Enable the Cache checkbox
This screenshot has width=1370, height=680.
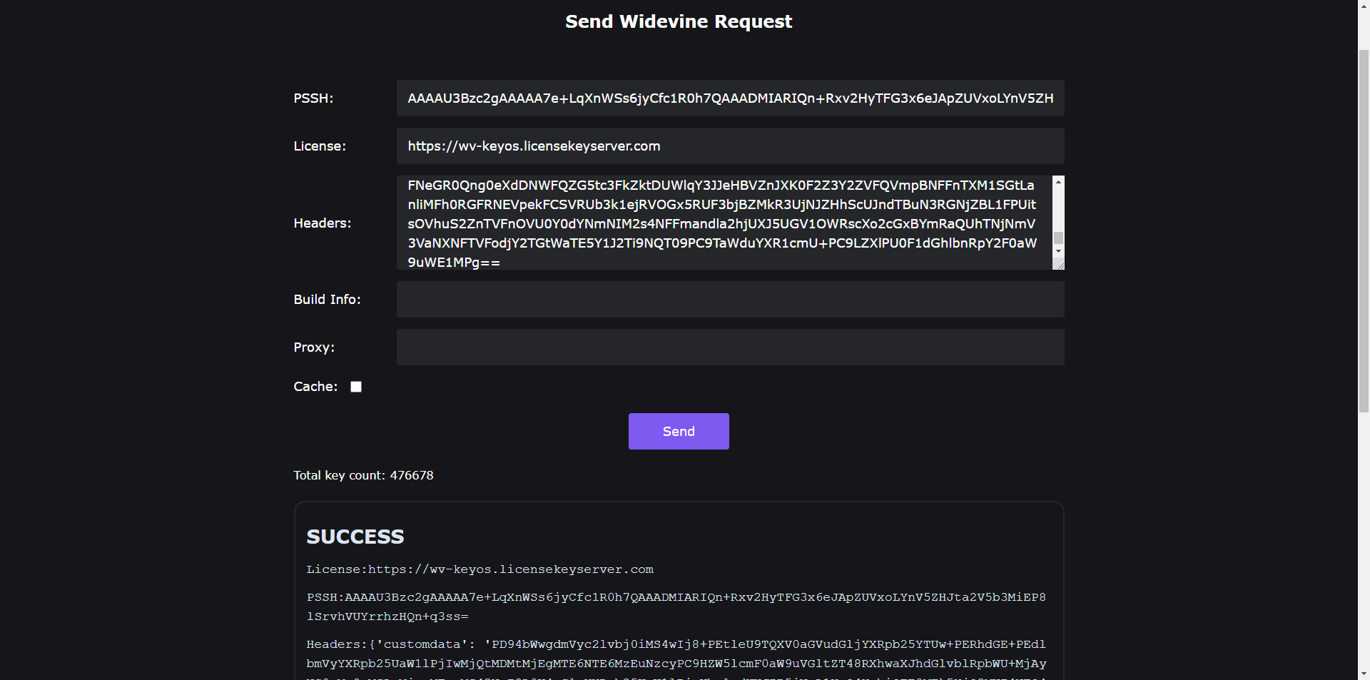point(356,387)
